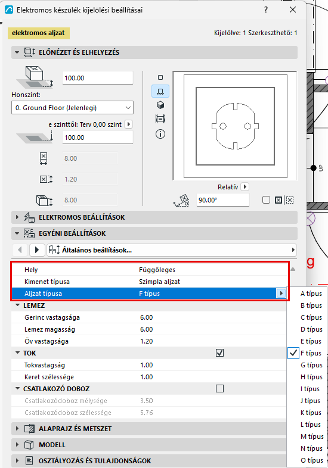Open the help question mark
328x468 pixels.
266,10
